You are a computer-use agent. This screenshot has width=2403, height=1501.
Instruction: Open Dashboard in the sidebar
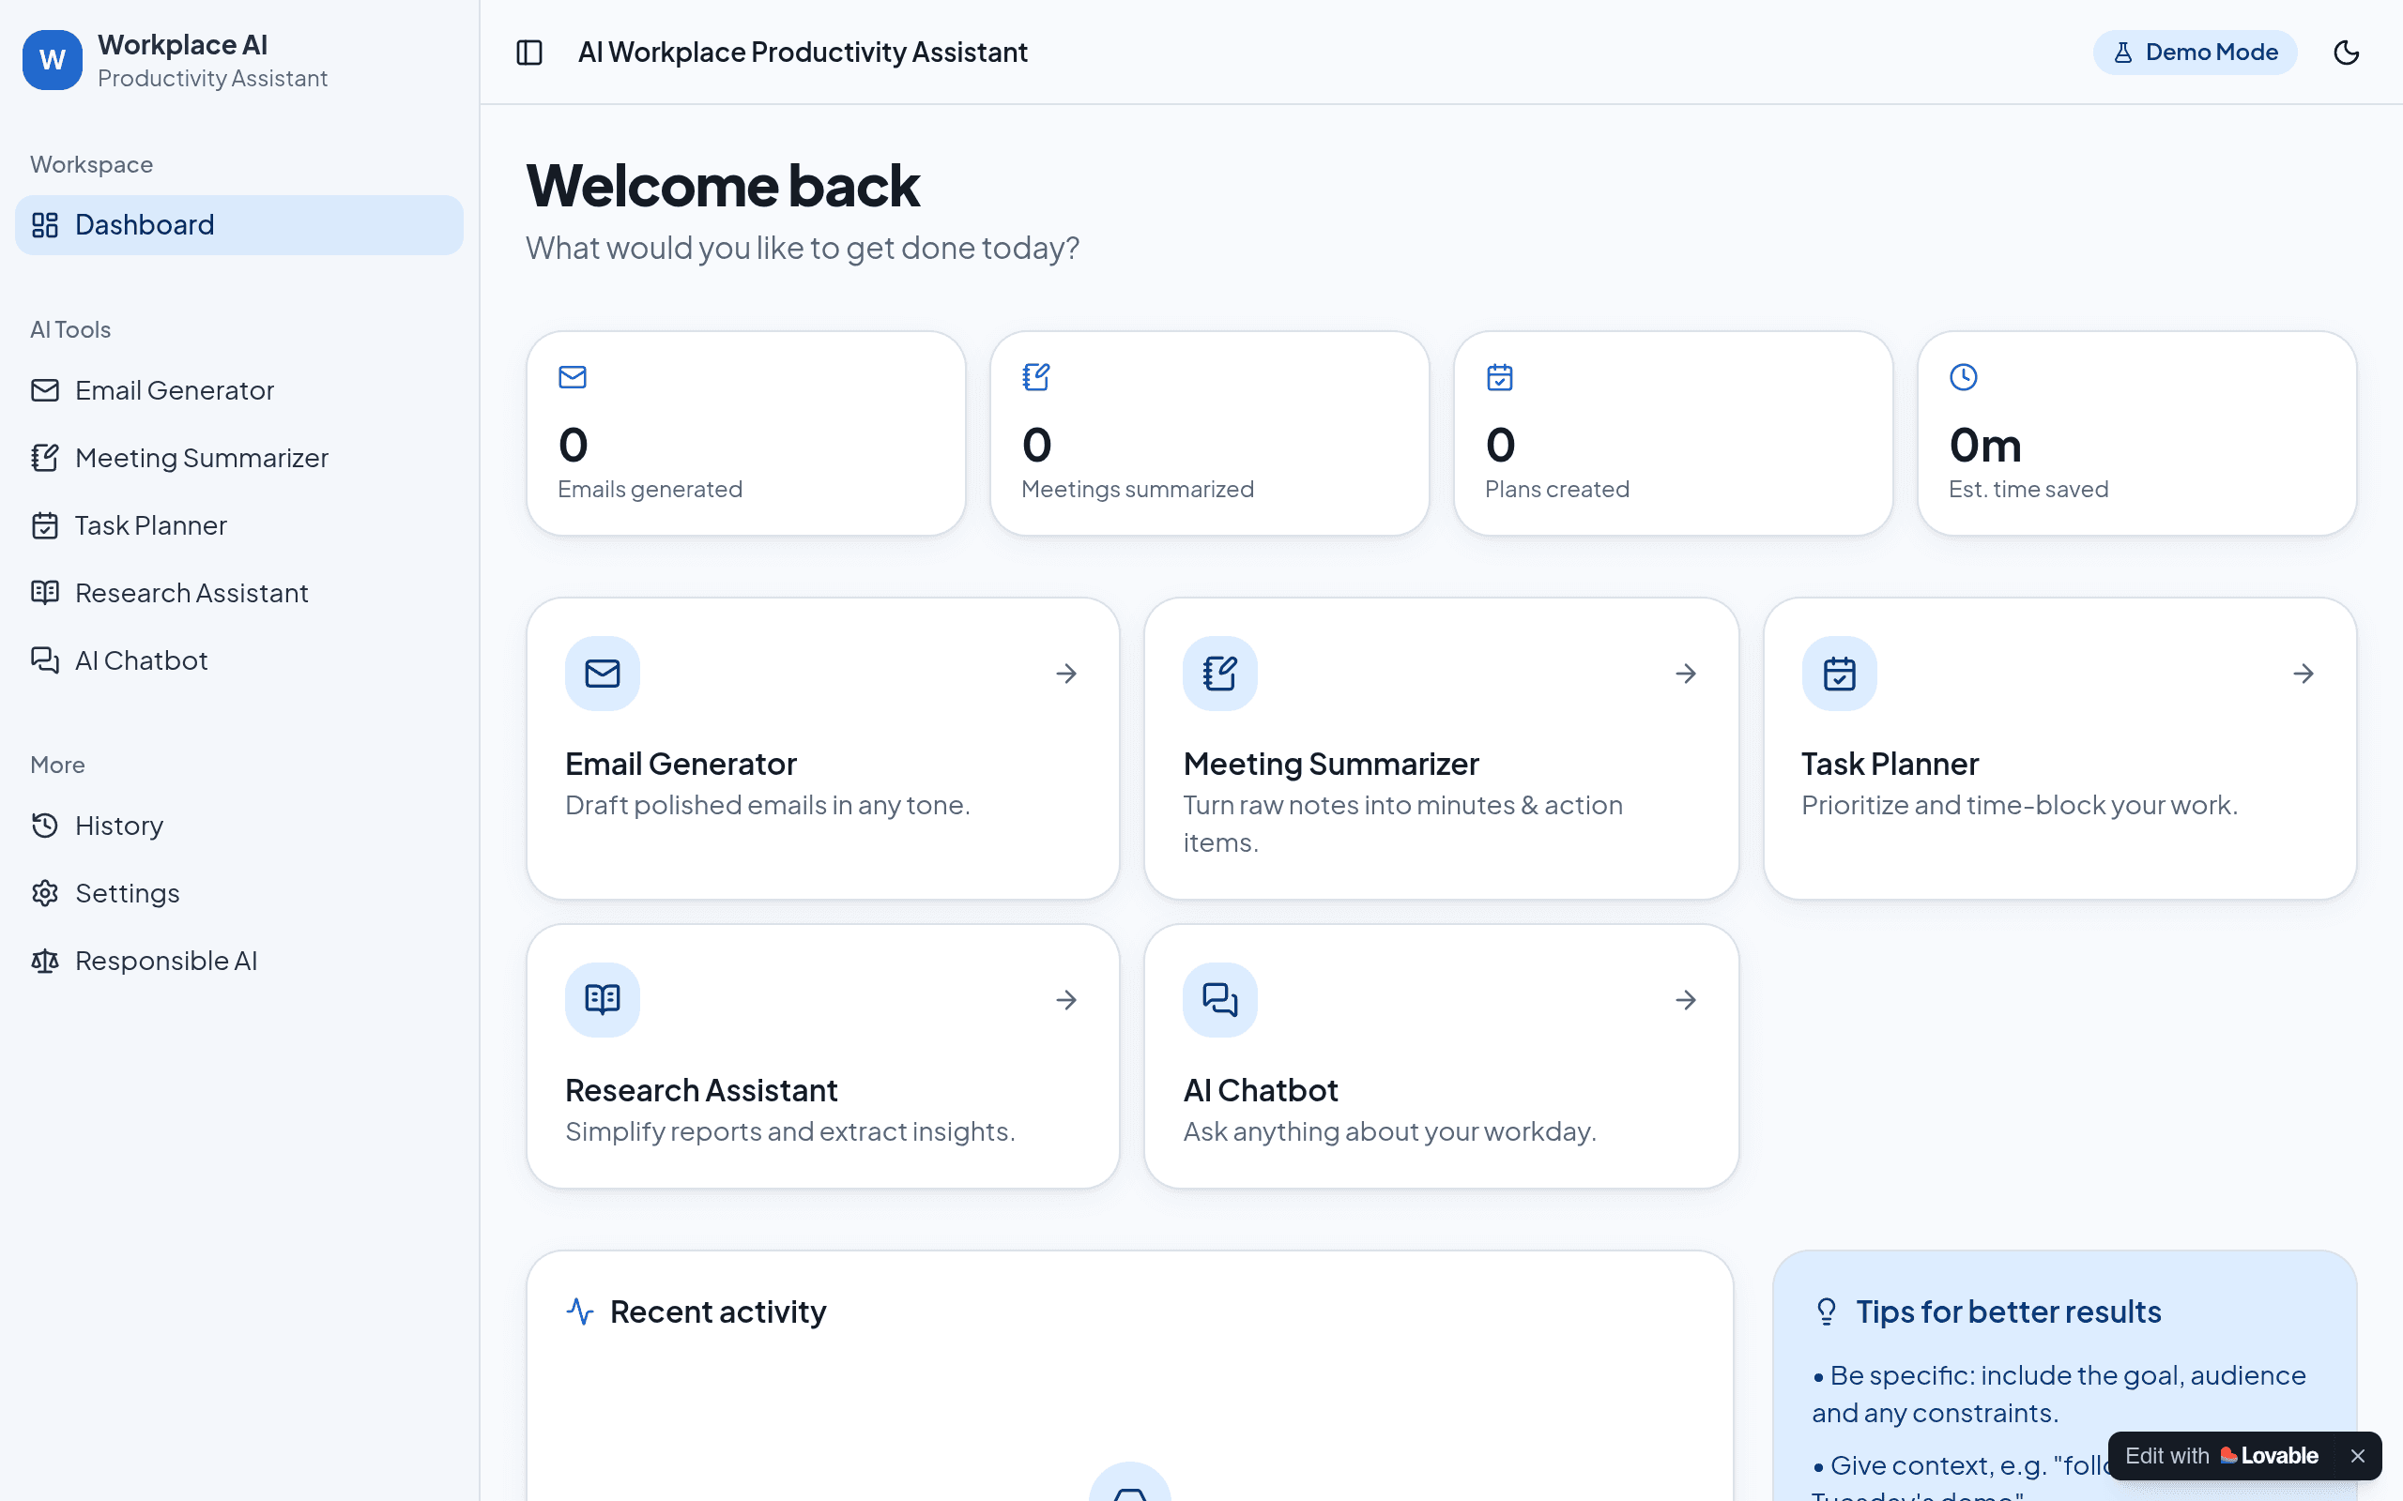(x=239, y=225)
